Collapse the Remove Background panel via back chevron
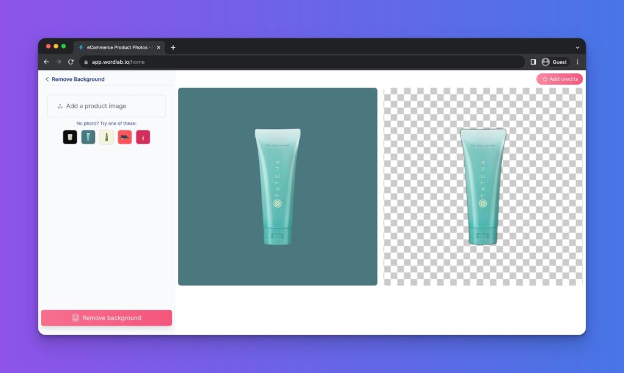This screenshot has width=624, height=373. coord(47,79)
